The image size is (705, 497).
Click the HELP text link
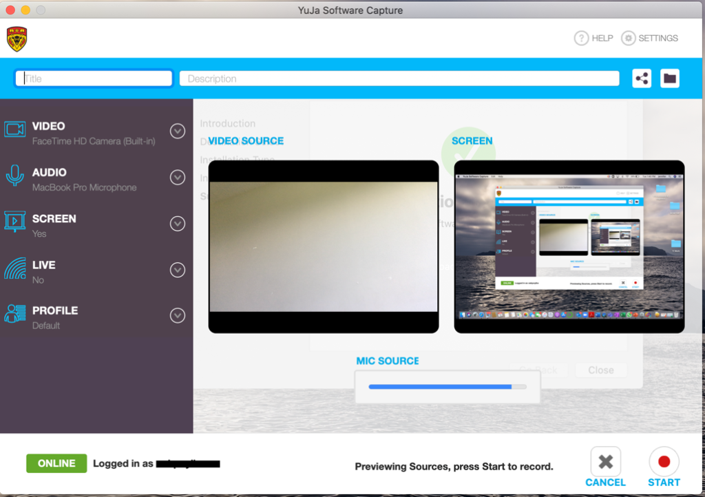click(602, 38)
